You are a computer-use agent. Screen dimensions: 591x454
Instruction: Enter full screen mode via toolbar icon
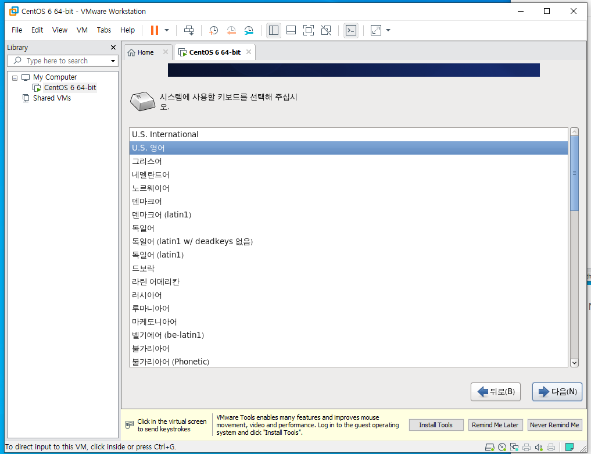[x=309, y=30]
